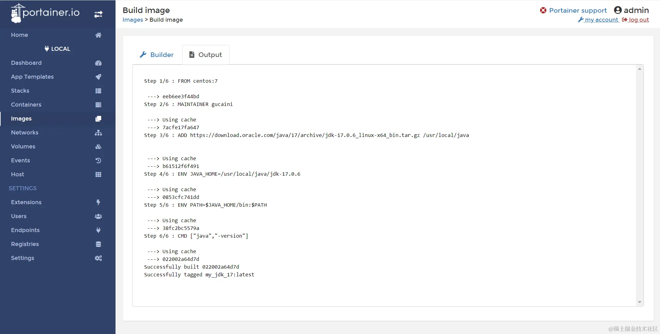Switch to the Builder tab
The height and width of the screenshot is (334, 660).
[x=157, y=55]
